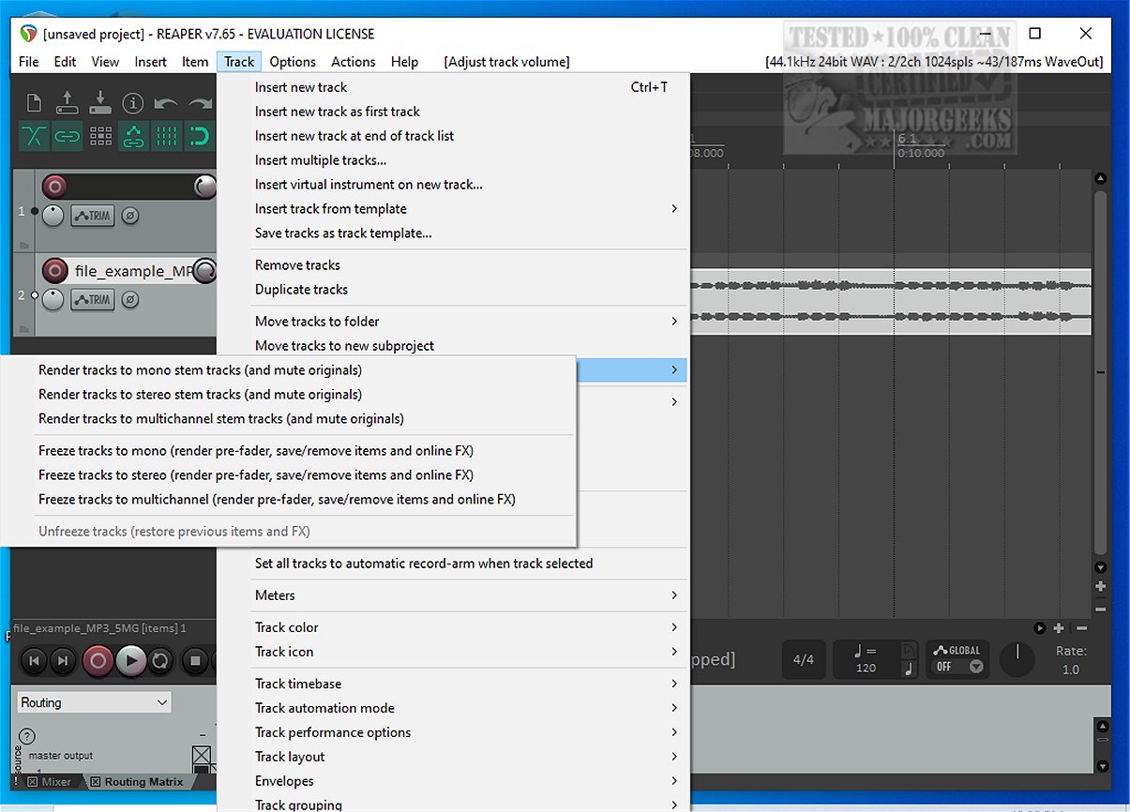Screen dimensions: 1130x812
Task: Toggle grid lines icon
Action: tap(166, 136)
